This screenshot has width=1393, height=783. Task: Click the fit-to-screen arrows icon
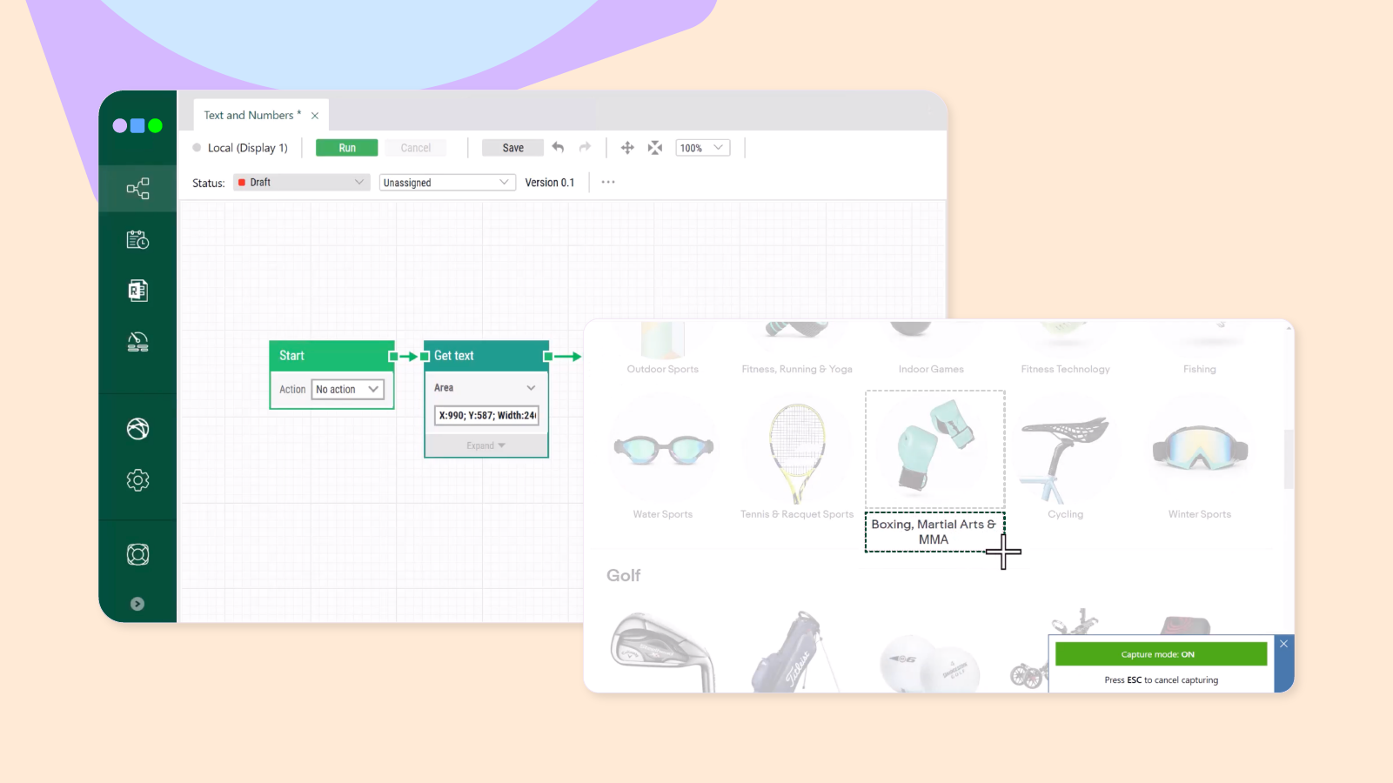[655, 148]
